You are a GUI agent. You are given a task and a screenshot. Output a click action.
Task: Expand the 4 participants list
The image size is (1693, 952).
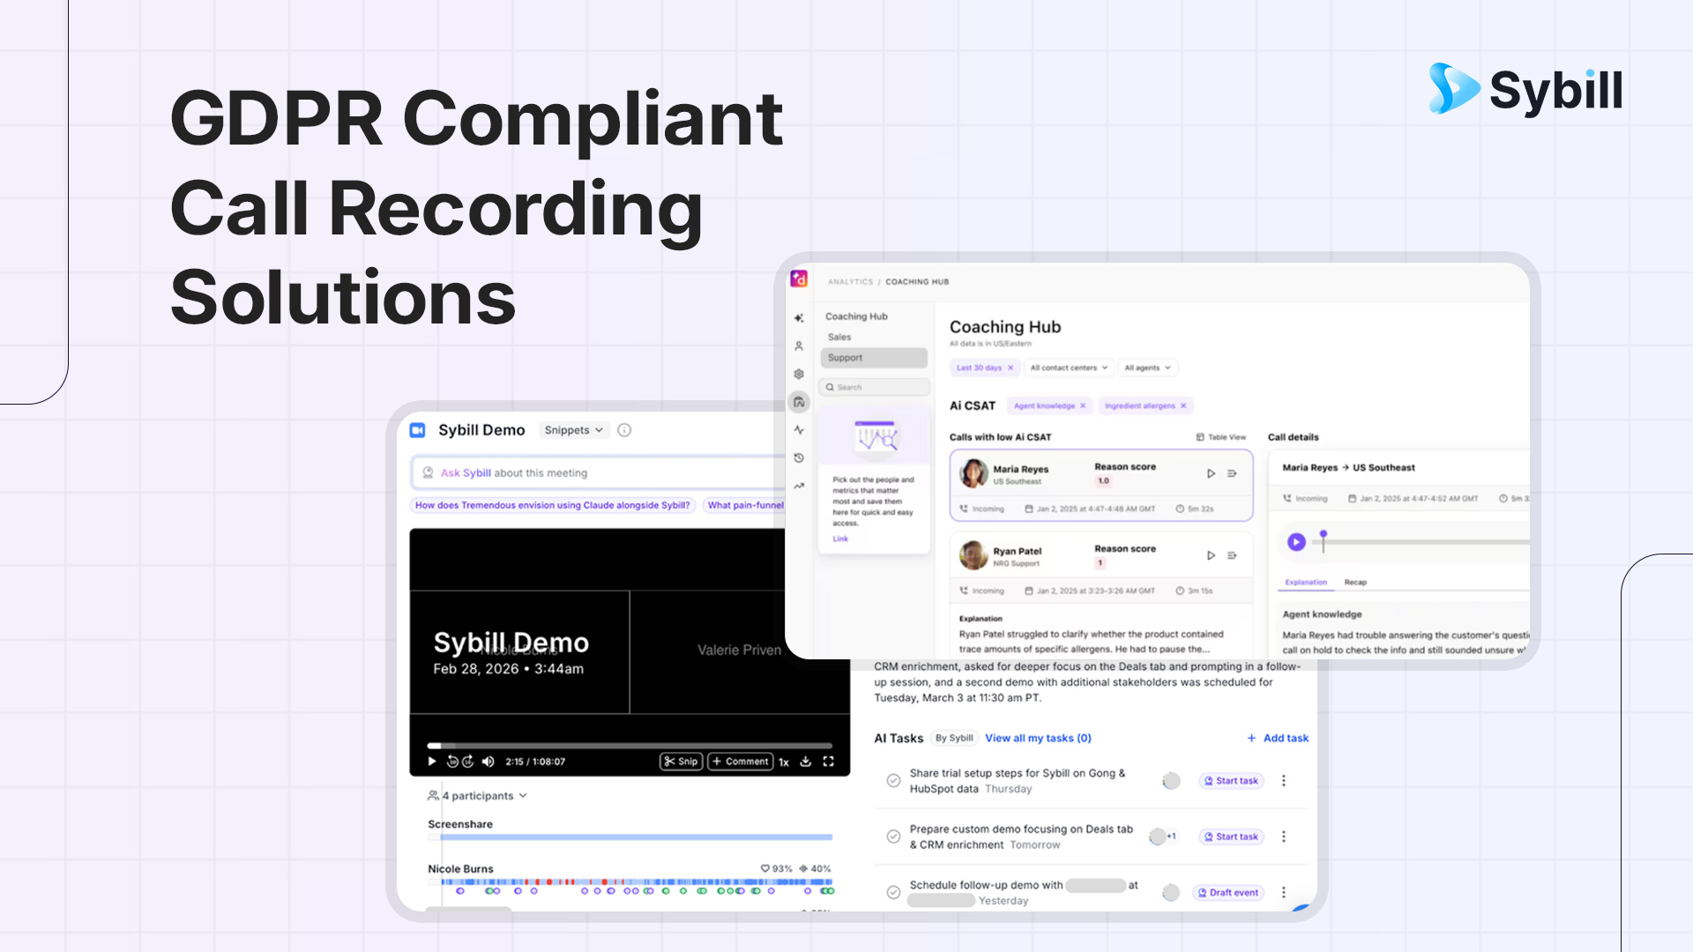pyautogui.click(x=477, y=796)
